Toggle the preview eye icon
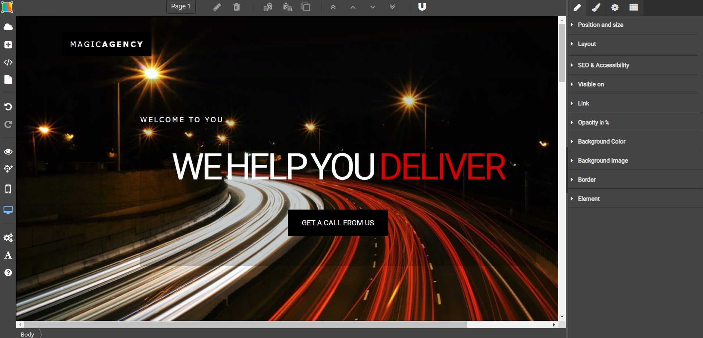 click(8, 152)
